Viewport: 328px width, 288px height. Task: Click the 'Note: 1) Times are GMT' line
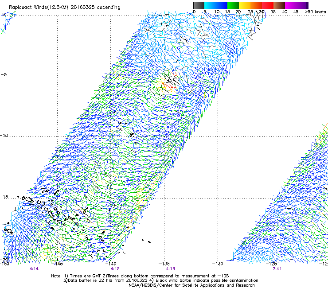(x=140, y=276)
